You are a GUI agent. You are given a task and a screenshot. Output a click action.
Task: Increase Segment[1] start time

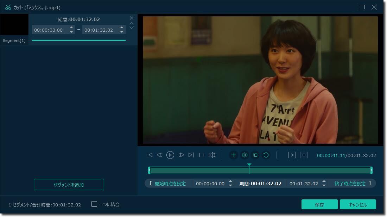[x=71, y=28]
